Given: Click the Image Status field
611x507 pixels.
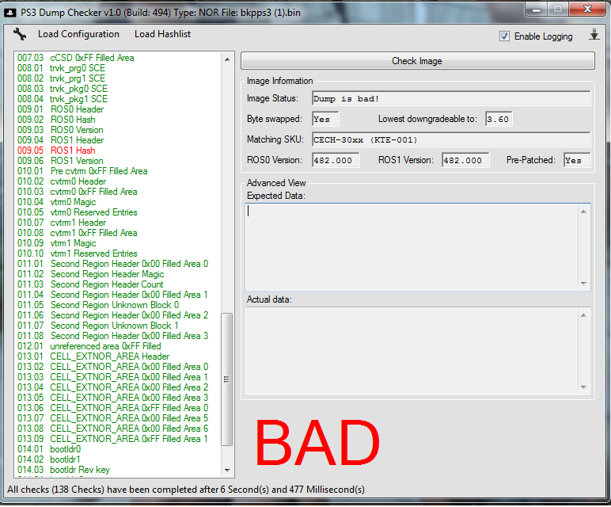Looking at the screenshot, I should [451, 99].
